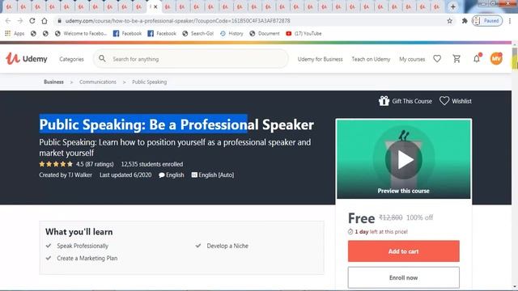Click the Create a Marketing Plan item

coord(87,258)
